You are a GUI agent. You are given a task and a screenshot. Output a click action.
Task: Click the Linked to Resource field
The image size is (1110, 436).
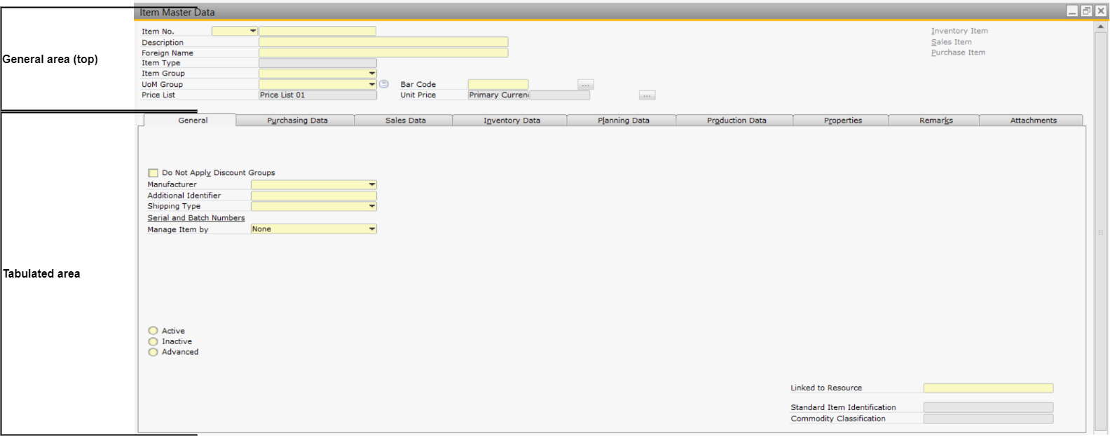(987, 388)
